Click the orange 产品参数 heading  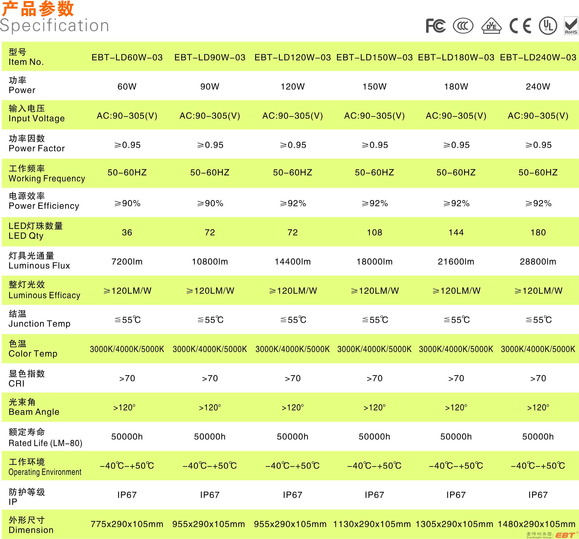click(x=38, y=9)
